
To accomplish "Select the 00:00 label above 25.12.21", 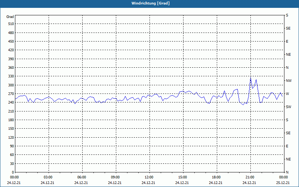I will pyautogui.click(x=284, y=177).
